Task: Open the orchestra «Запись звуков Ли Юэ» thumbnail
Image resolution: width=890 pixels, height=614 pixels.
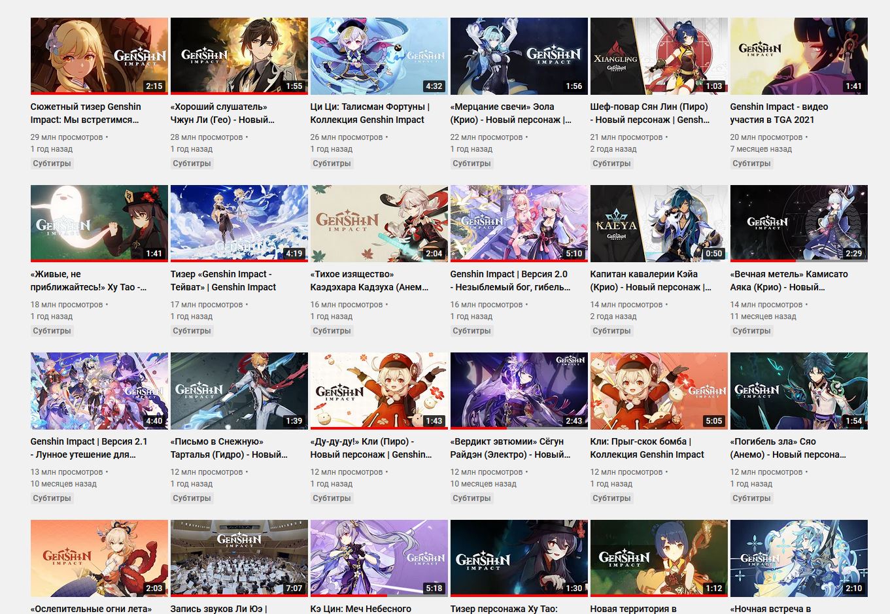Action: (239, 558)
